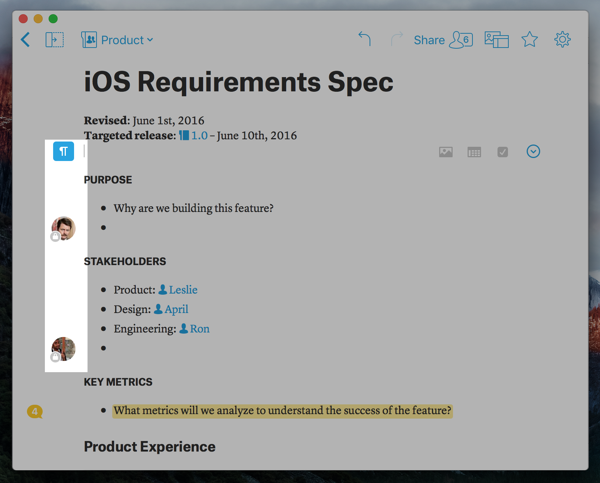Viewport: 600px width, 483px height.
Task: Click the blue paragraph format button
Action: [x=64, y=151]
